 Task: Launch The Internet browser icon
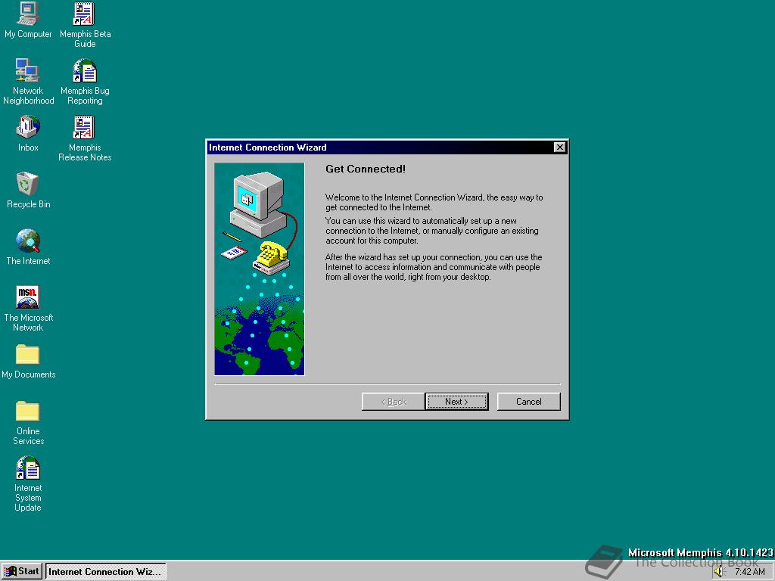click(x=28, y=241)
